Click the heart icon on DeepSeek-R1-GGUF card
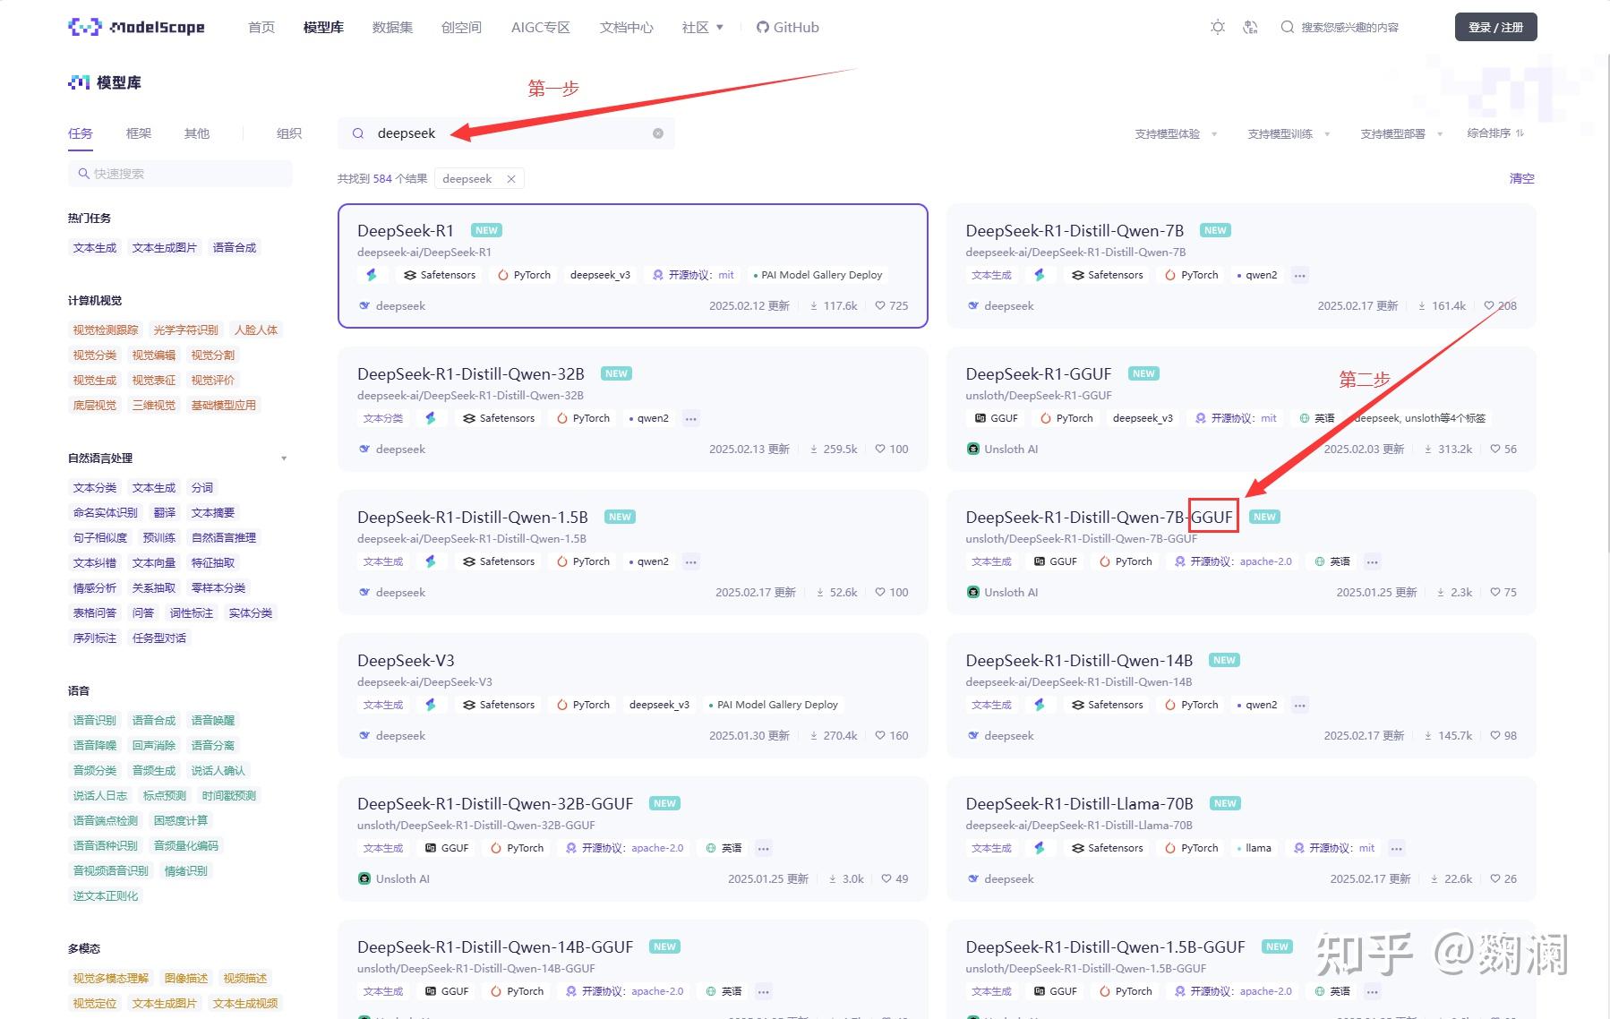 click(1495, 449)
